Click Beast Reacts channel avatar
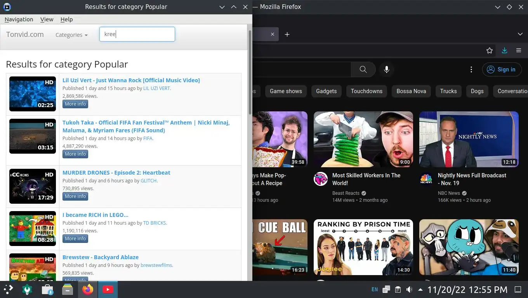528x298 pixels. [x=321, y=179]
